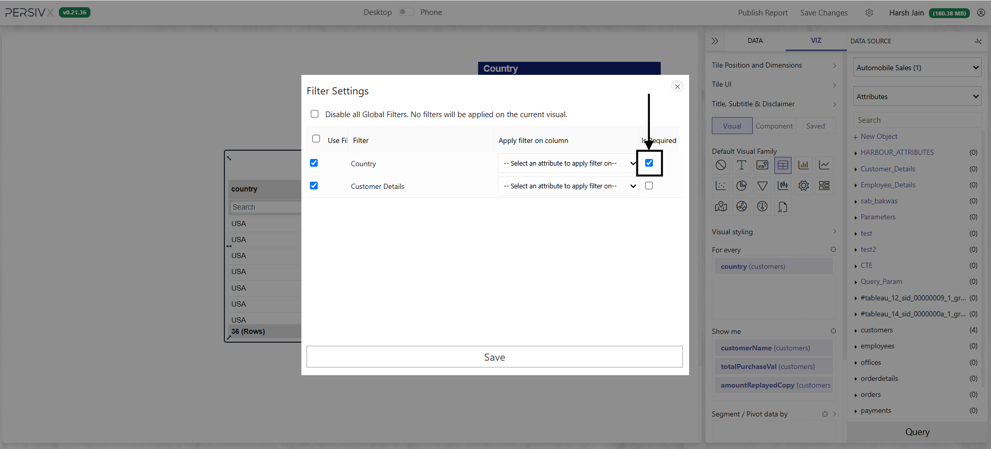Select 'customerName (customers)' field
The image size is (991, 449).
(773, 348)
